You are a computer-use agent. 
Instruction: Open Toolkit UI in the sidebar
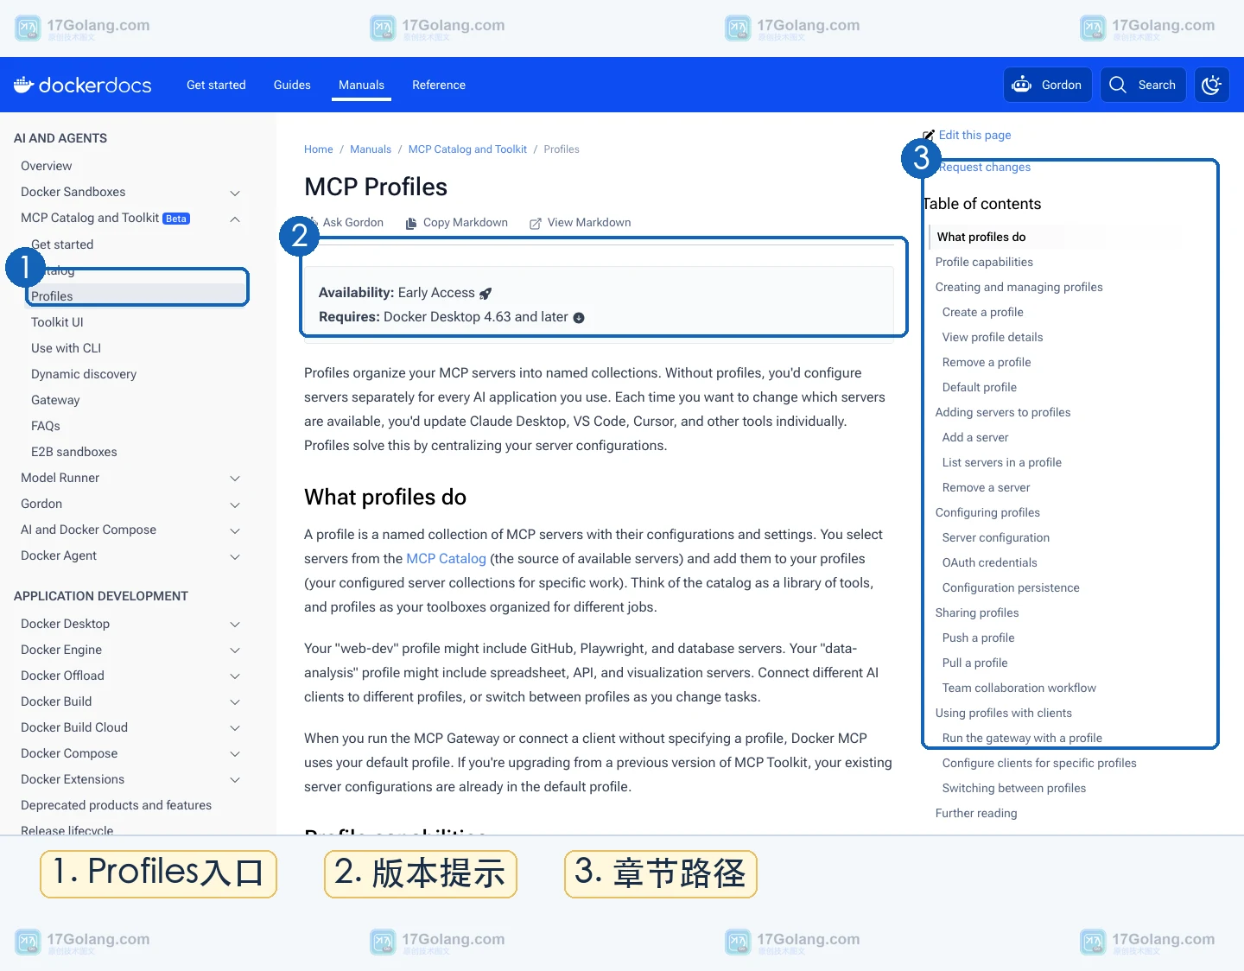(x=57, y=322)
